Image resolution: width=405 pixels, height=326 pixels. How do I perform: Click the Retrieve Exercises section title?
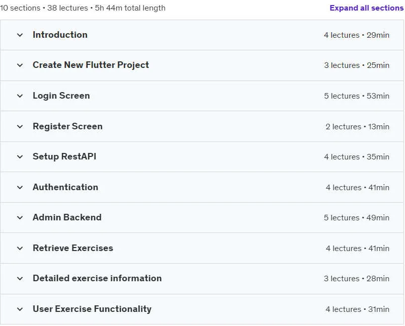73,248
